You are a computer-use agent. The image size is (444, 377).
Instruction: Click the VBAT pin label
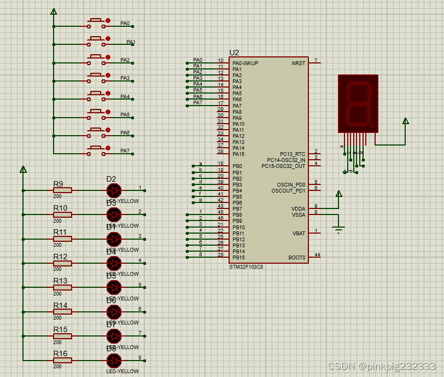(299, 233)
